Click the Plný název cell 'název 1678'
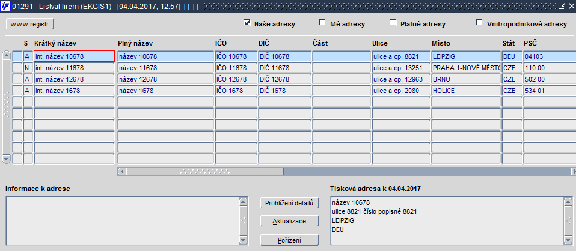This screenshot has height=251, width=576. 166,91
